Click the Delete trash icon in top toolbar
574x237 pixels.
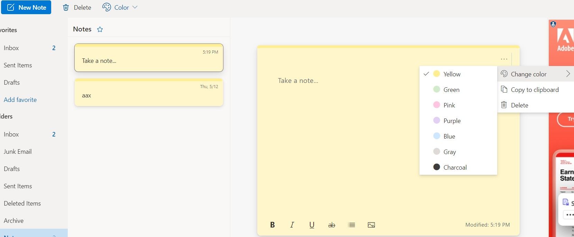point(66,7)
